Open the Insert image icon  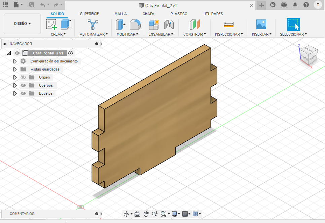coord(261,25)
